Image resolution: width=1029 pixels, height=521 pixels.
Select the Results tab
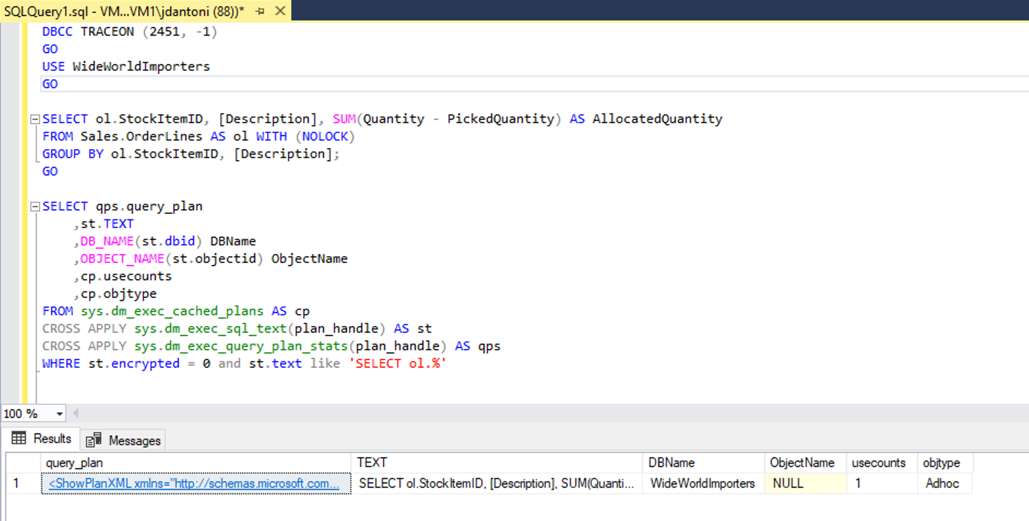[x=52, y=438]
